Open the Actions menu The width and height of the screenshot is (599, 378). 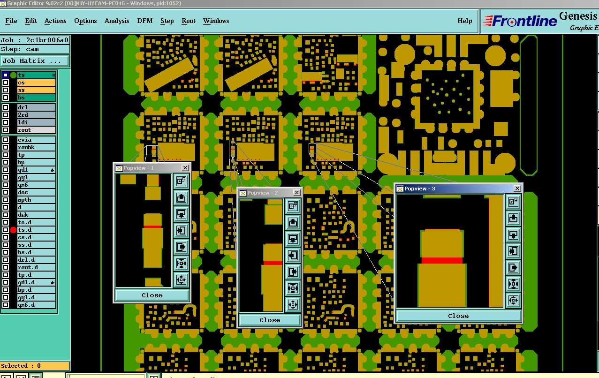click(x=55, y=21)
